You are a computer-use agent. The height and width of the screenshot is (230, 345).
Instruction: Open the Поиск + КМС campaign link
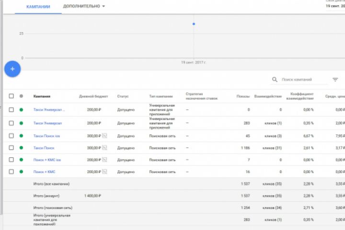[44, 172]
